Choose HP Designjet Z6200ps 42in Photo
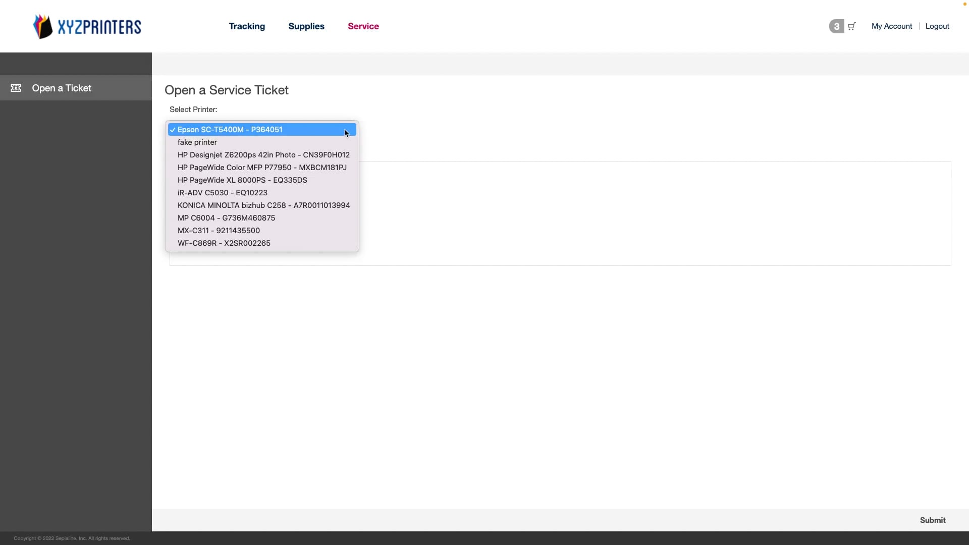 click(x=263, y=155)
